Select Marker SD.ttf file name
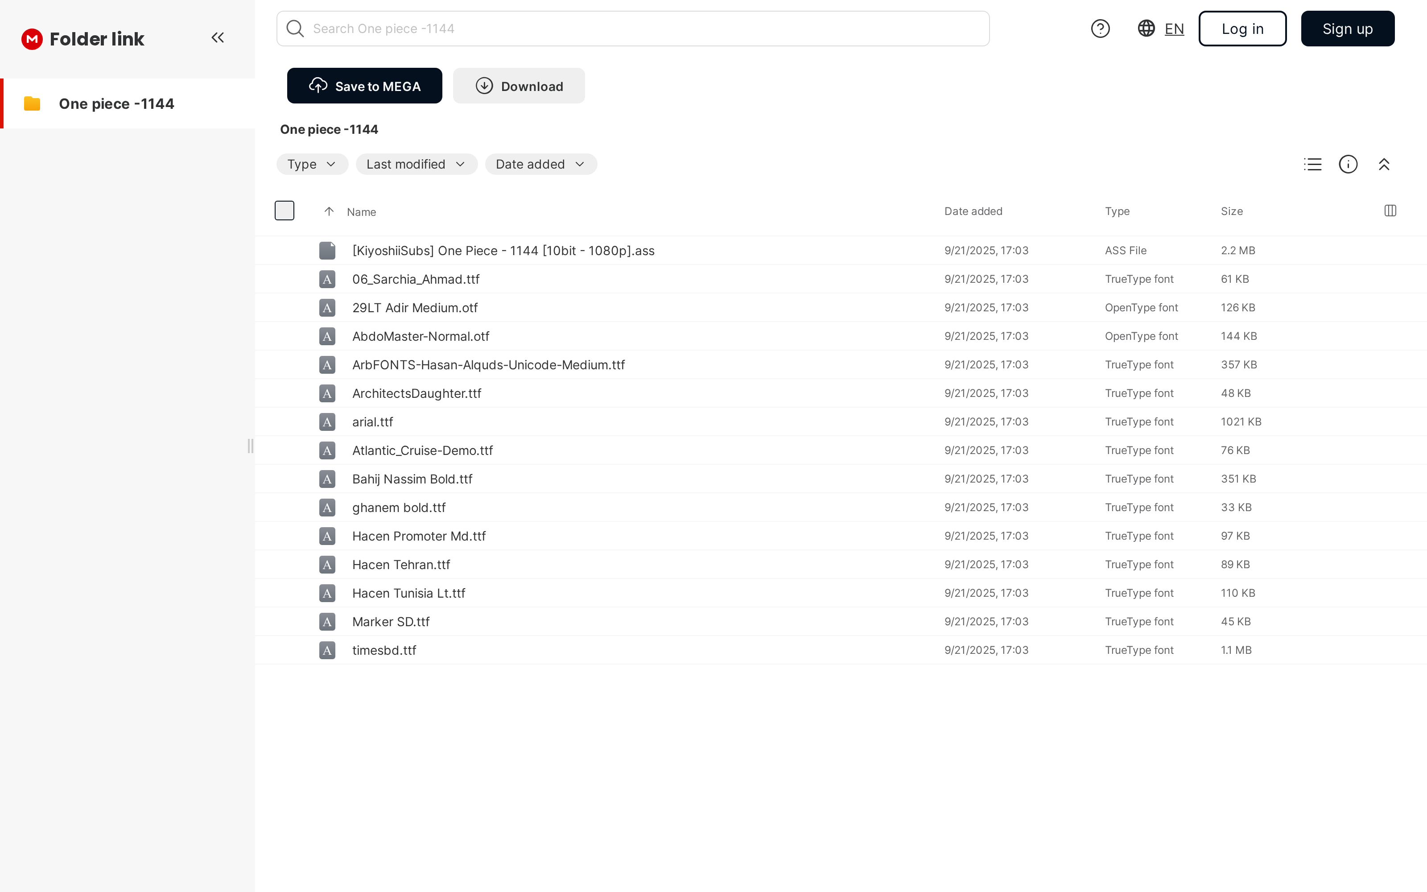This screenshot has width=1427, height=892. [391, 622]
